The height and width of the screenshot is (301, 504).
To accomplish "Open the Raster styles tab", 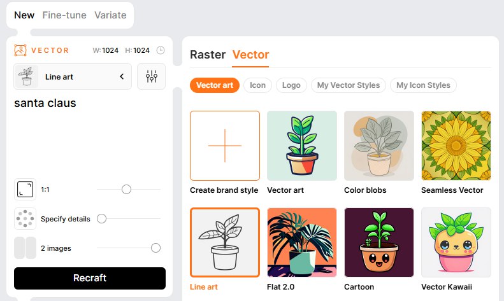I will 208,55.
